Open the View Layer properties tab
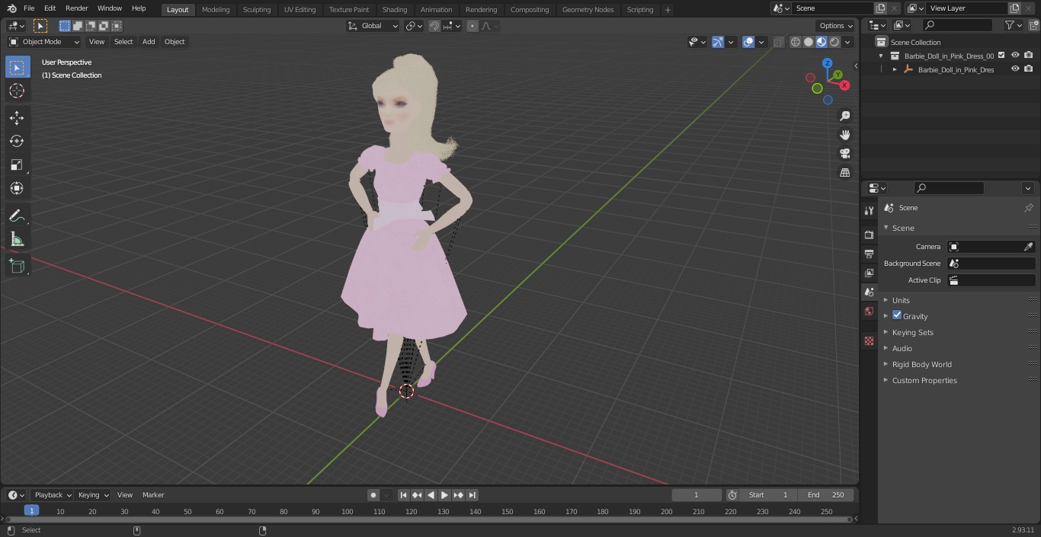The height and width of the screenshot is (537, 1041). [x=869, y=273]
